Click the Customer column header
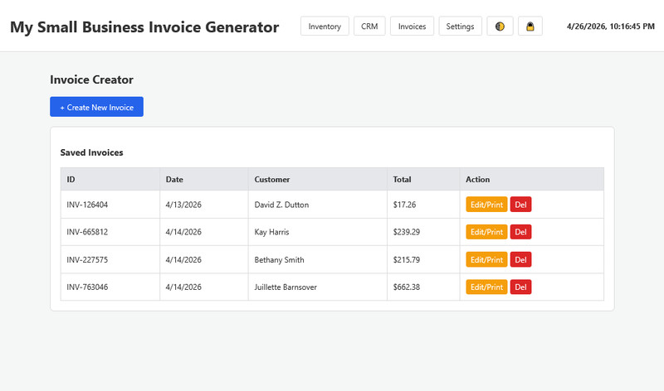Screen dimensions: 664x391 (x=318, y=179)
